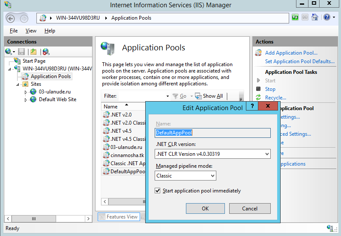This screenshot has width=341, height=236.
Task: Select the Classic .NET AppPool row
Action: (x=123, y=163)
